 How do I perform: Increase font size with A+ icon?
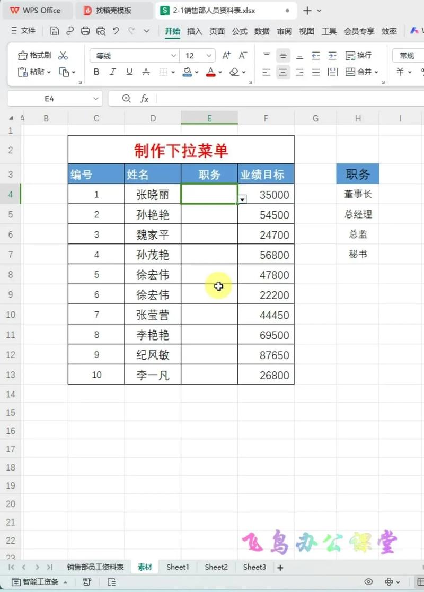[x=226, y=56]
